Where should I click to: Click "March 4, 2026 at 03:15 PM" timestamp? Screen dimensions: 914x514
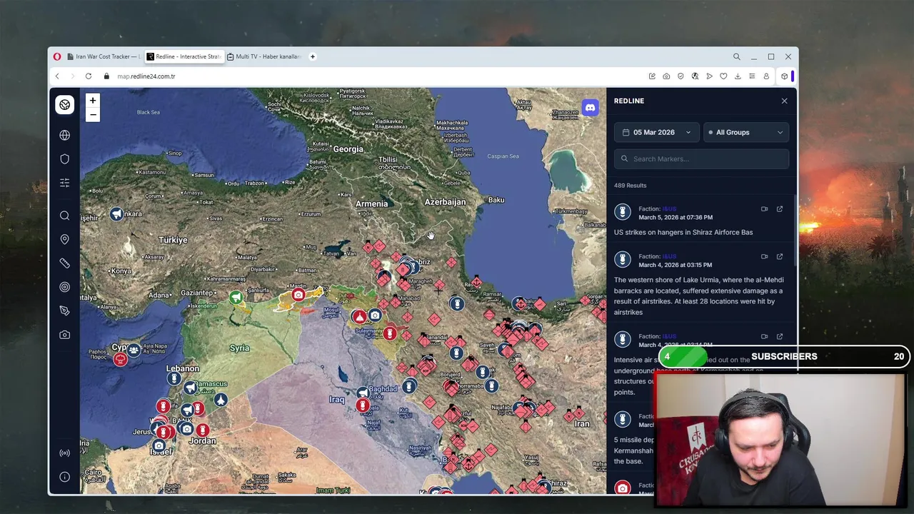pos(675,265)
